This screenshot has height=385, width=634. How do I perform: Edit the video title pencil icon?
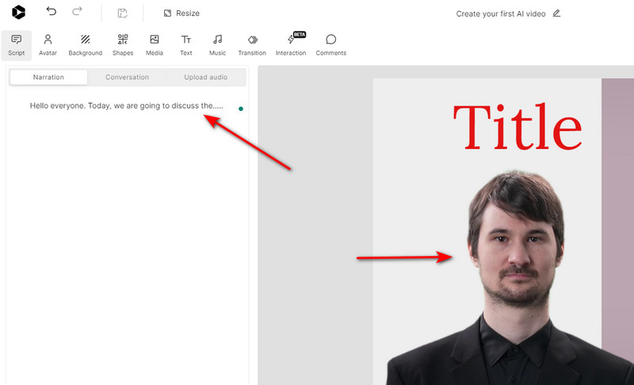point(556,13)
